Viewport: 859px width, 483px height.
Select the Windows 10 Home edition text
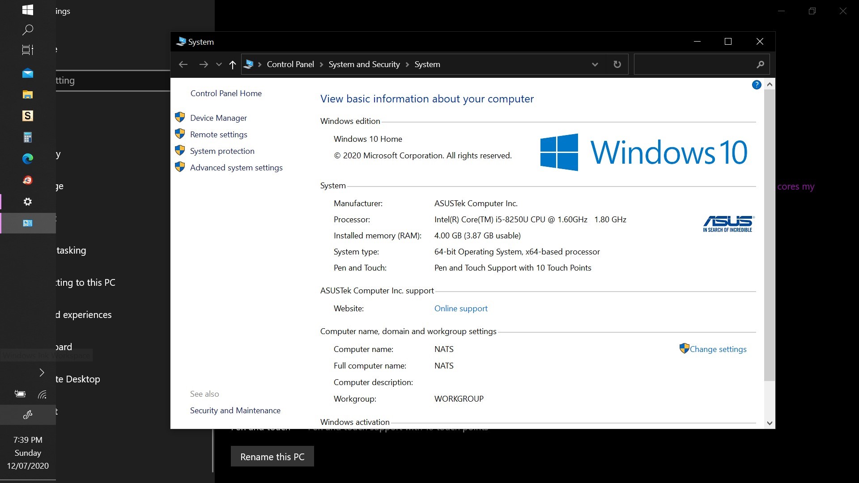(x=368, y=139)
